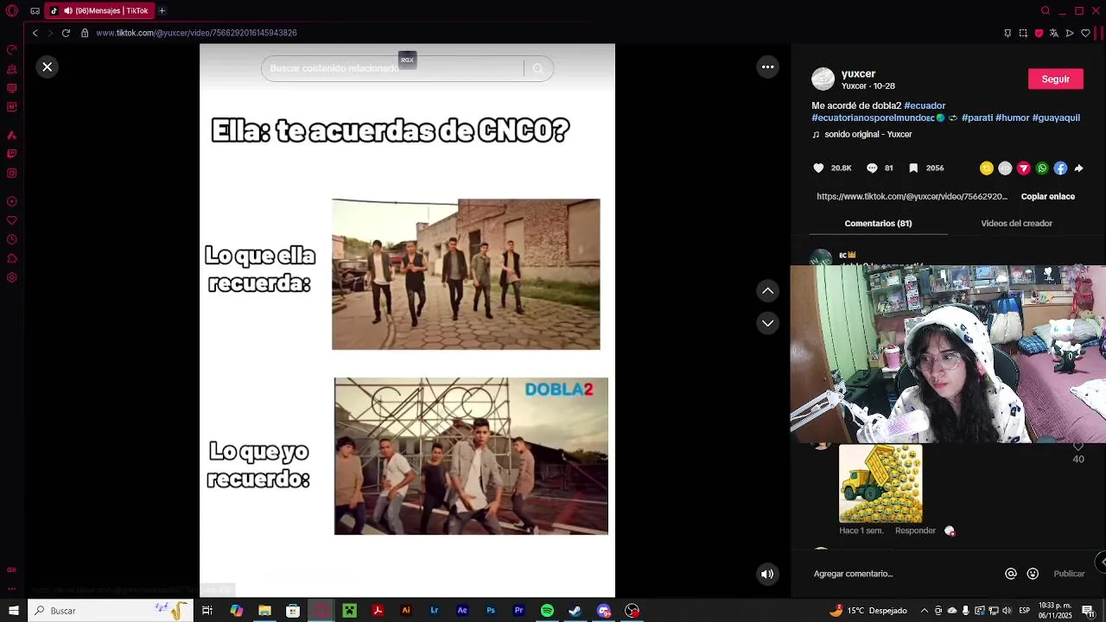
Task: Share the video on Facebook
Action: pyautogui.click(x=1060, y=168)
